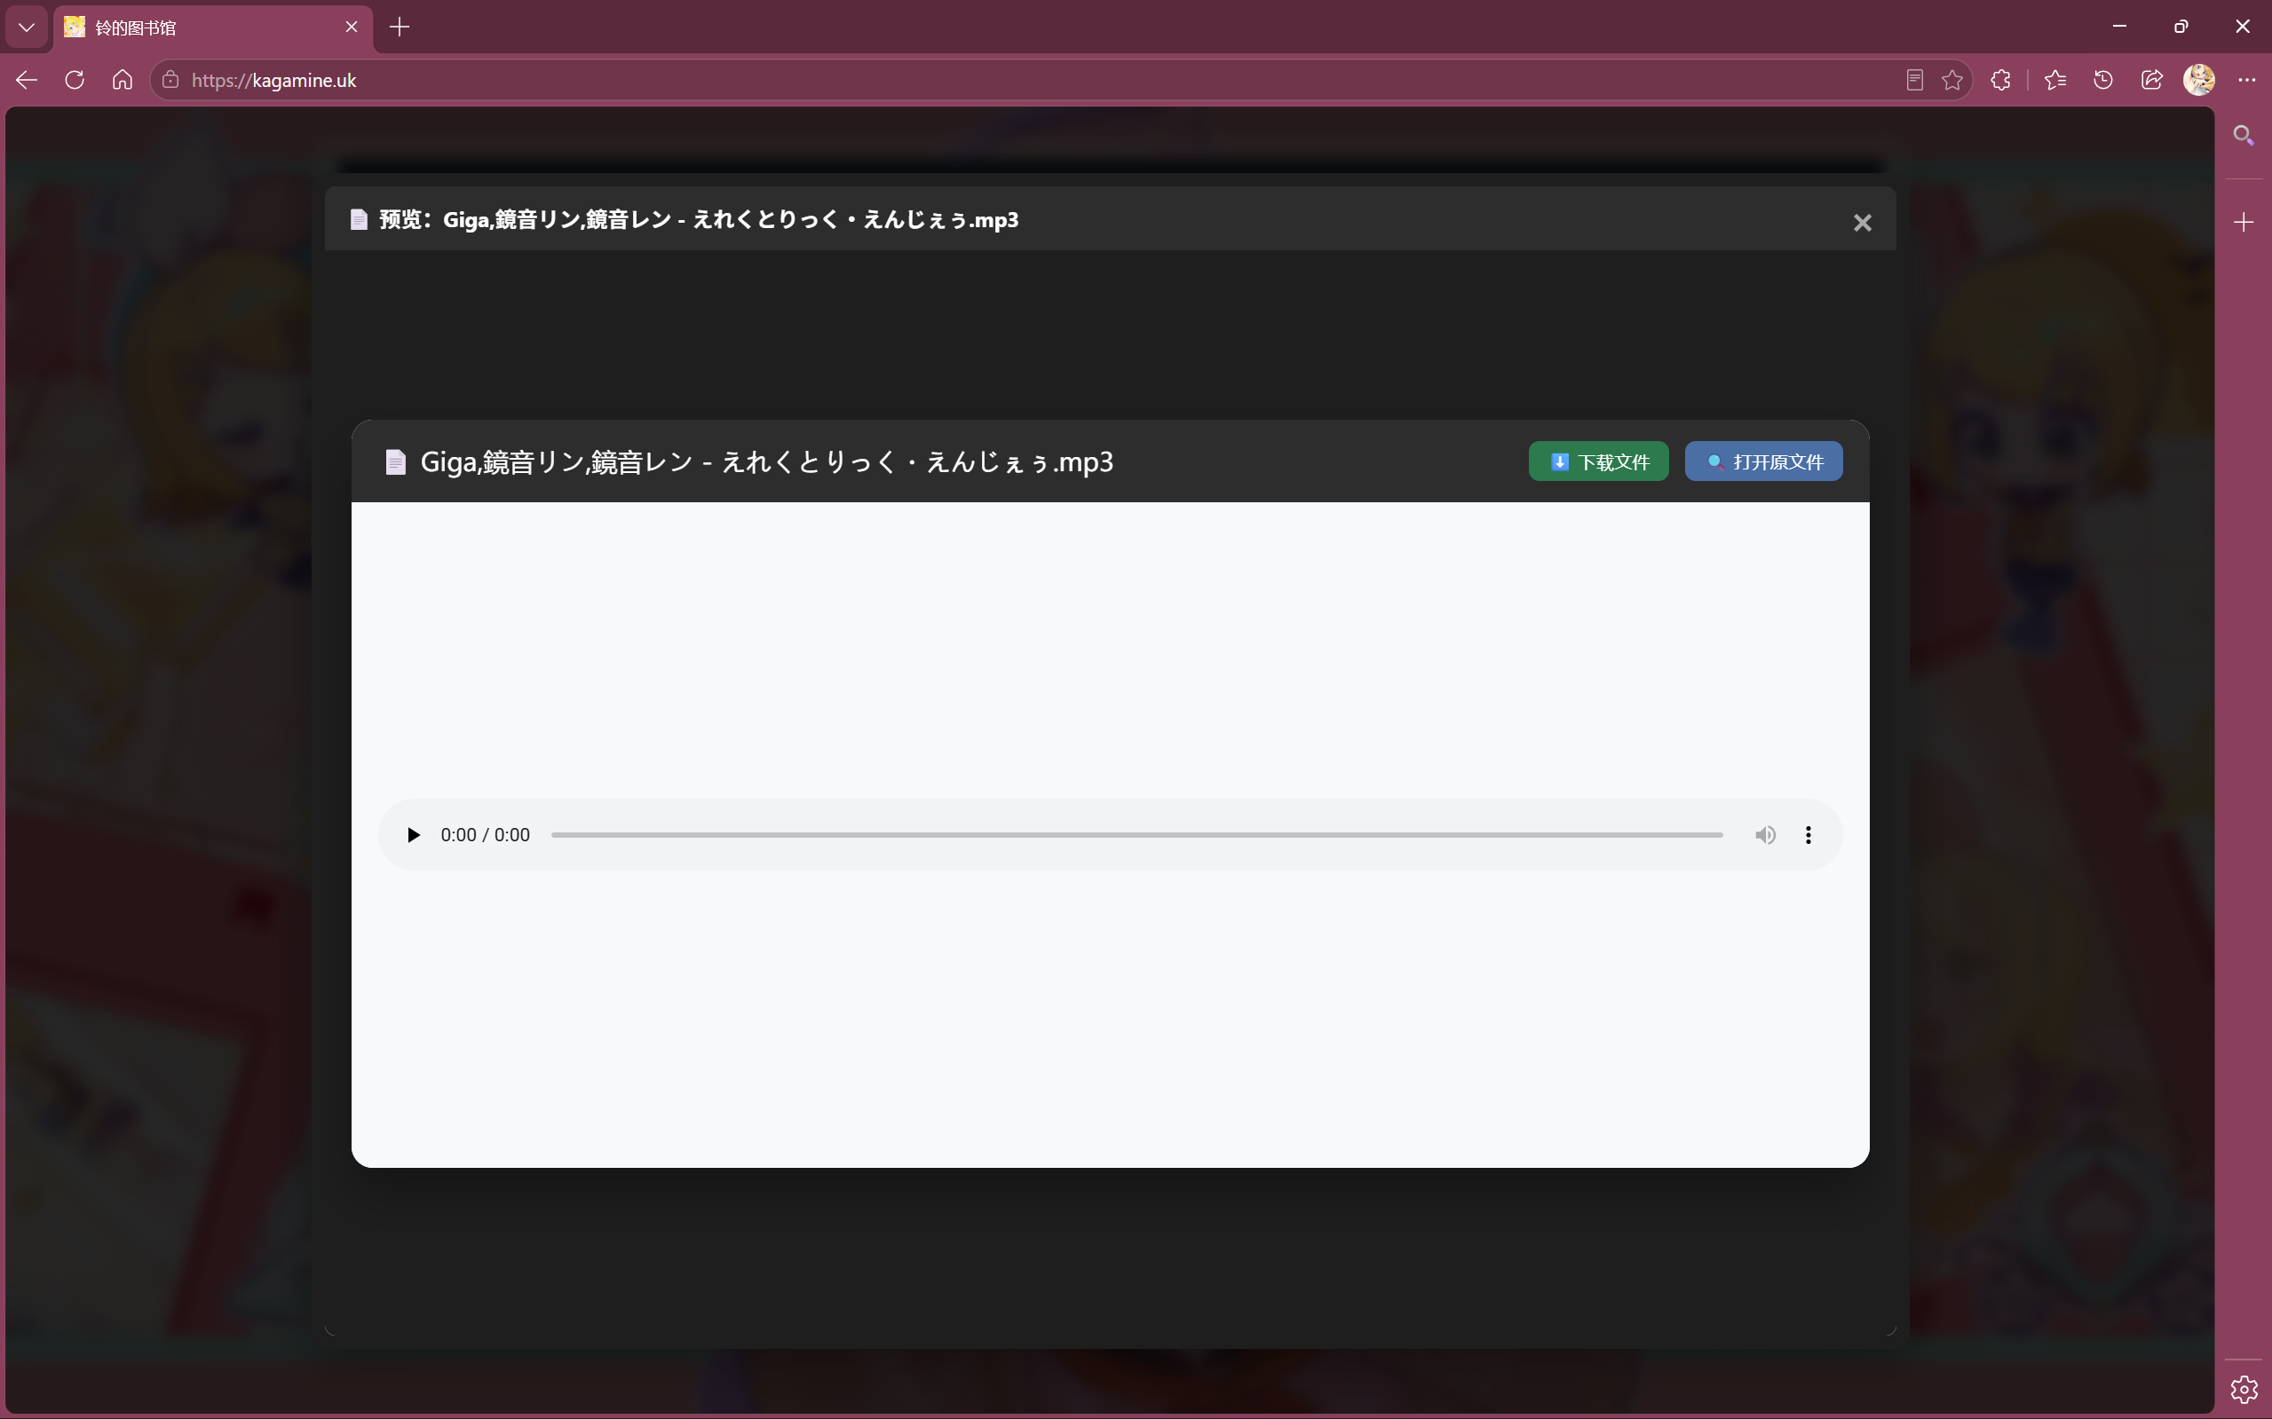The width and height of the screenshot is (2272, 1419).
Task: Refresh the current page
Action: 75,80
